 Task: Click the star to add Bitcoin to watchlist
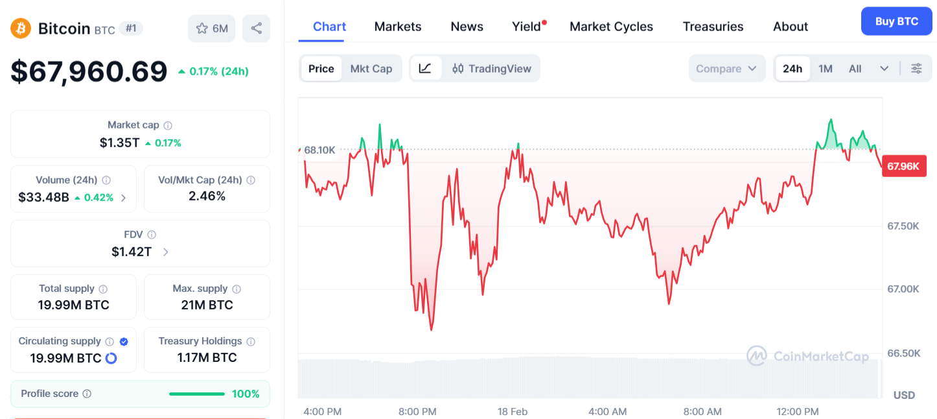point(203,28)
